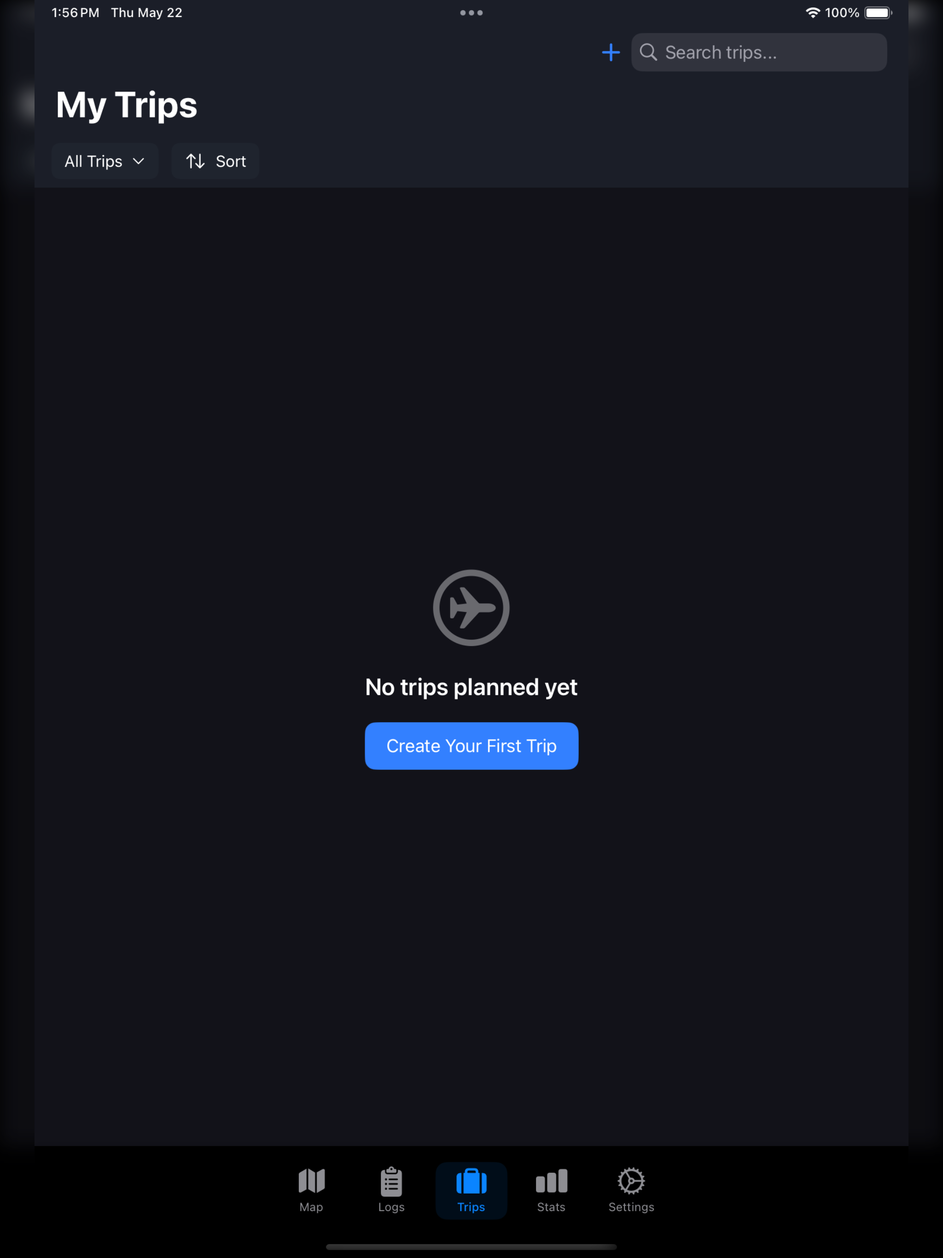Tap the circled airplane icon
Image resolution: width=943 pixels, height=1258 pixels.
[471, 607]
